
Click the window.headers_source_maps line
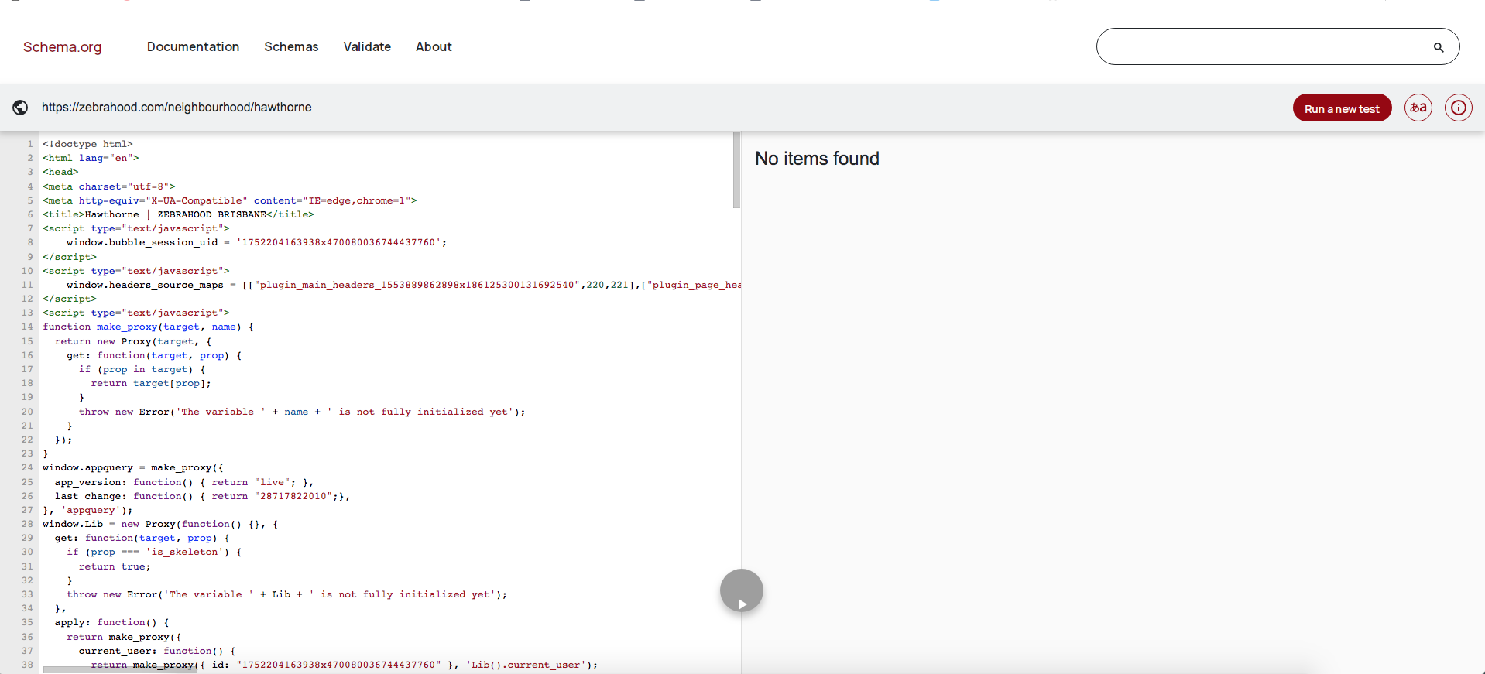pyautogui.click(x=403, y=285)
